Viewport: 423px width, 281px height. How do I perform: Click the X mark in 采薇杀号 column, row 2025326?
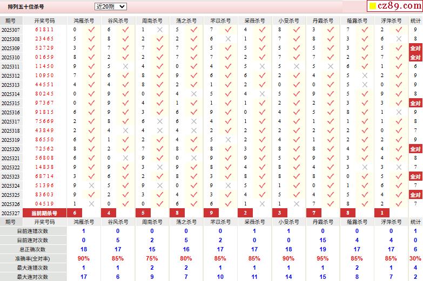[262, 204]
